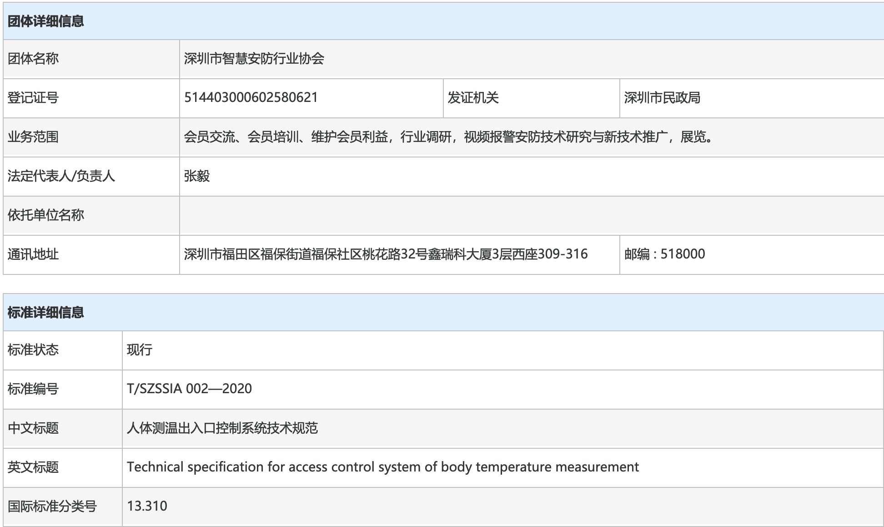Click the mailing address text
This screenshot has height=527, width=884.
click(386, 254)
